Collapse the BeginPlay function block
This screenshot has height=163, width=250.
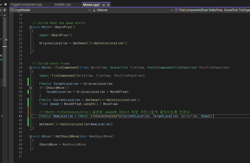click(x=30, y=27)
